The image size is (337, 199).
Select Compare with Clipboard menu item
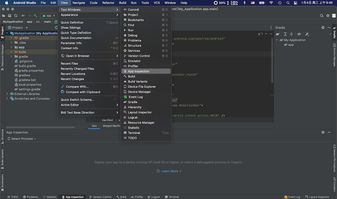pyautogui.click(x=89, y=92)
